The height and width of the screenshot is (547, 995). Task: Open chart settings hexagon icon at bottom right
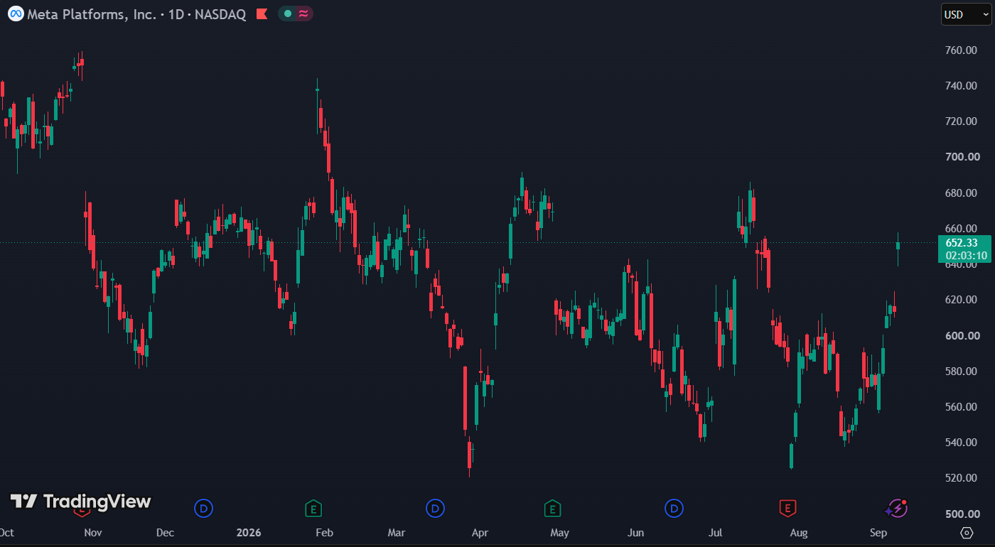pyautogui.click(x=967, y=533)
